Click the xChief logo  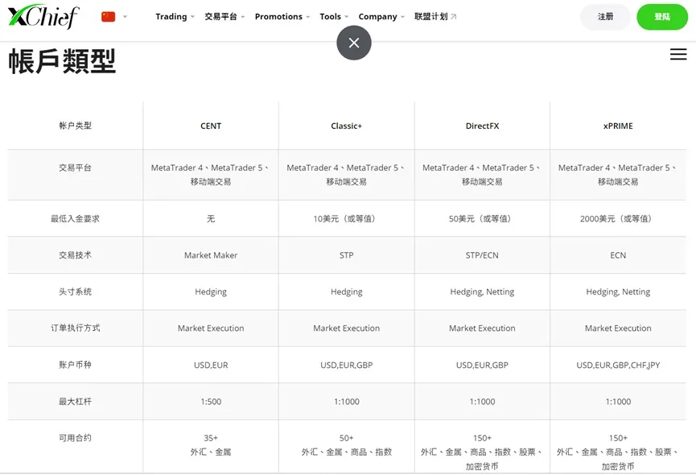pyautogui.click(x=43, y=16)
